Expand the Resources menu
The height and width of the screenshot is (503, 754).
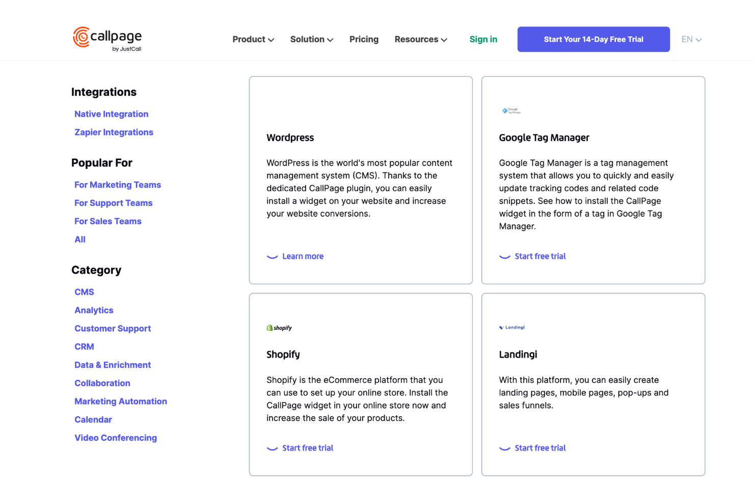tap(421, 39)
